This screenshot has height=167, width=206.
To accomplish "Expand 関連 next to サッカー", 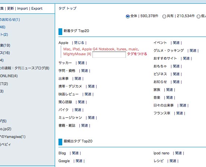I will tap(81, 63).
